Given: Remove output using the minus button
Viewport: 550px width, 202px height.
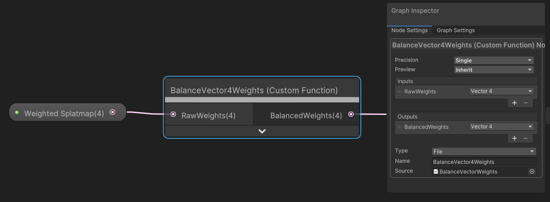Looking at the screenshot, I should [x=526, y=138].
